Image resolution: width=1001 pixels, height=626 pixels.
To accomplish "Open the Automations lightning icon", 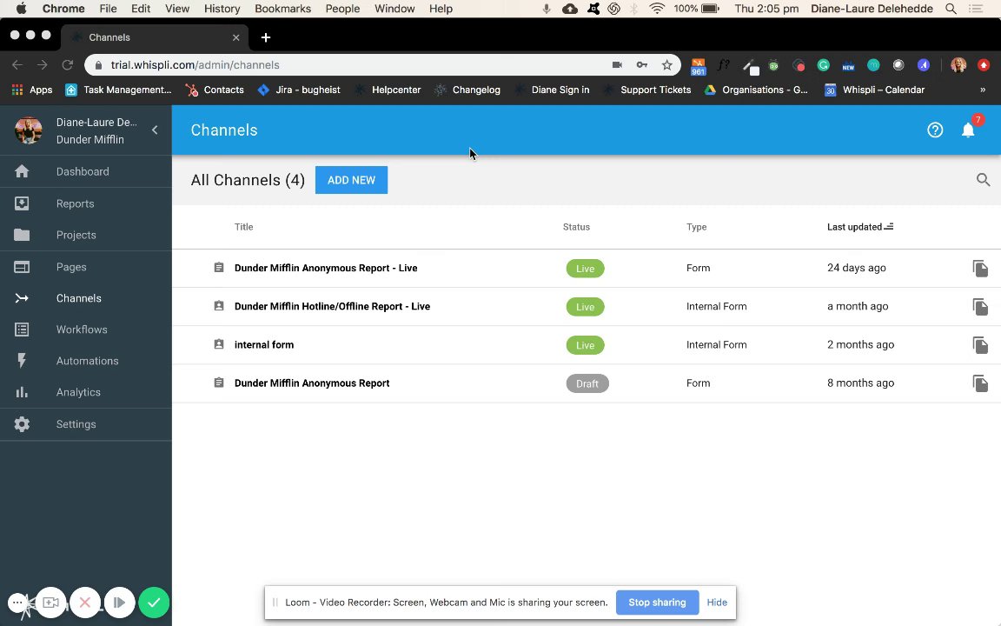I will tap(22, 361).
